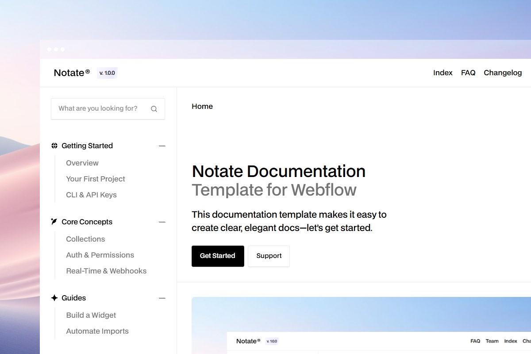The height and width of the screenshot is (354, 531).
Task: Open the FAQ nav link
Action: click(x=468, y=73)
